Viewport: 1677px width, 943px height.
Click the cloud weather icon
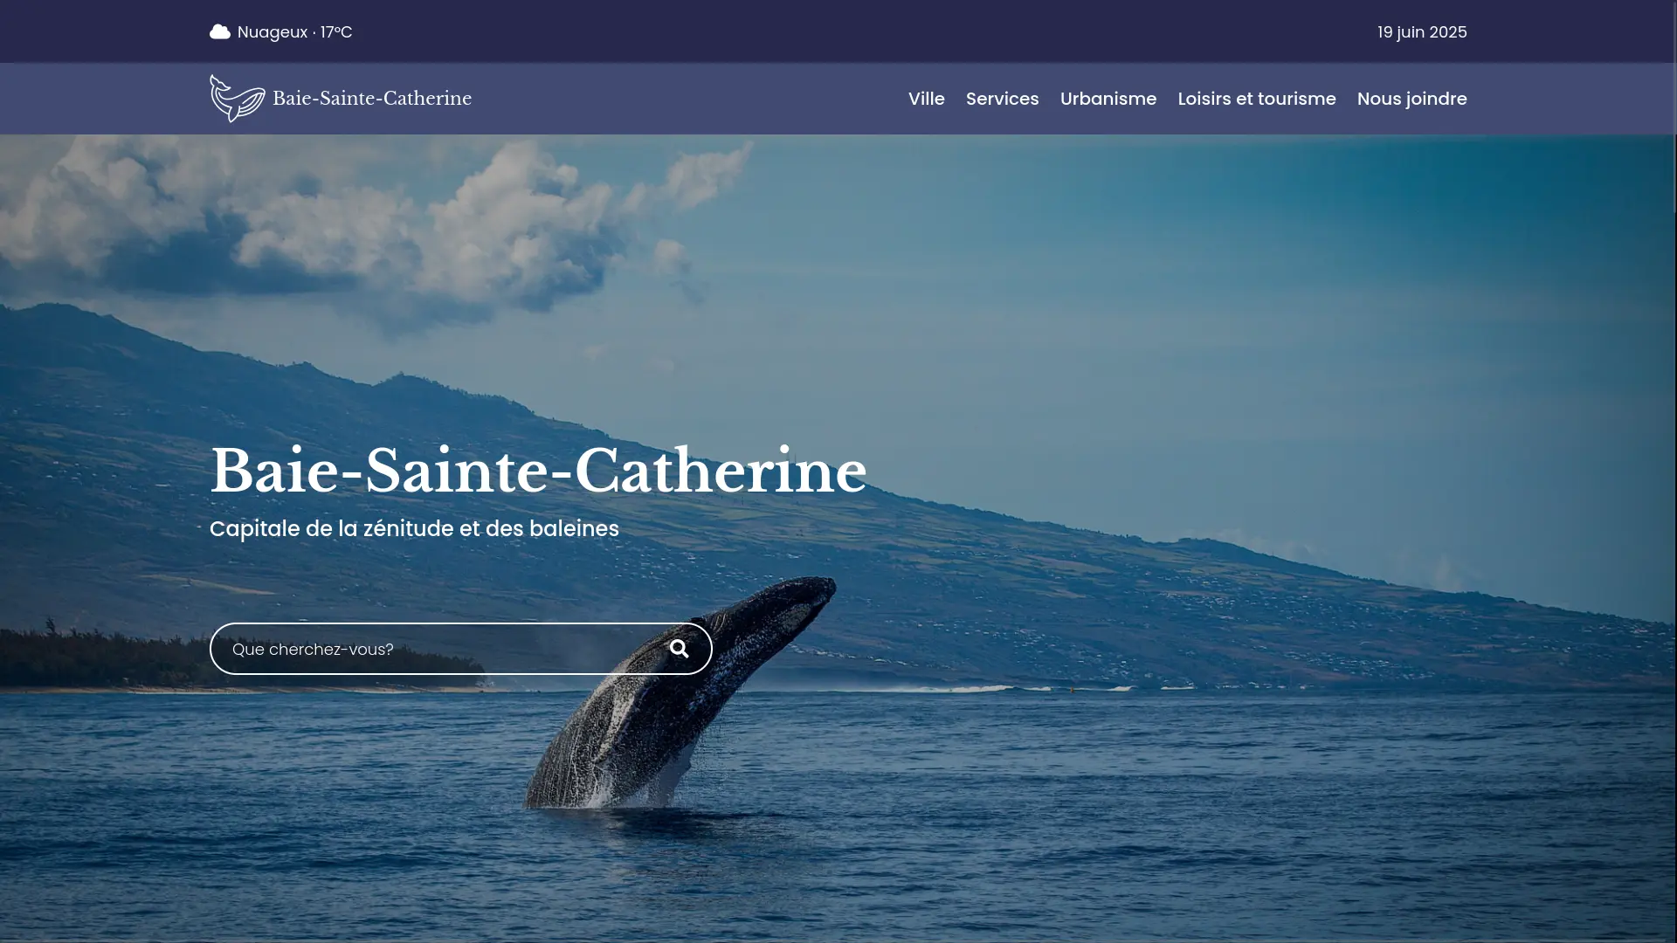pos(220,32)
